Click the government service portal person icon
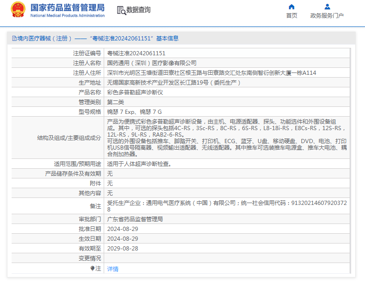 coord(327,7)
